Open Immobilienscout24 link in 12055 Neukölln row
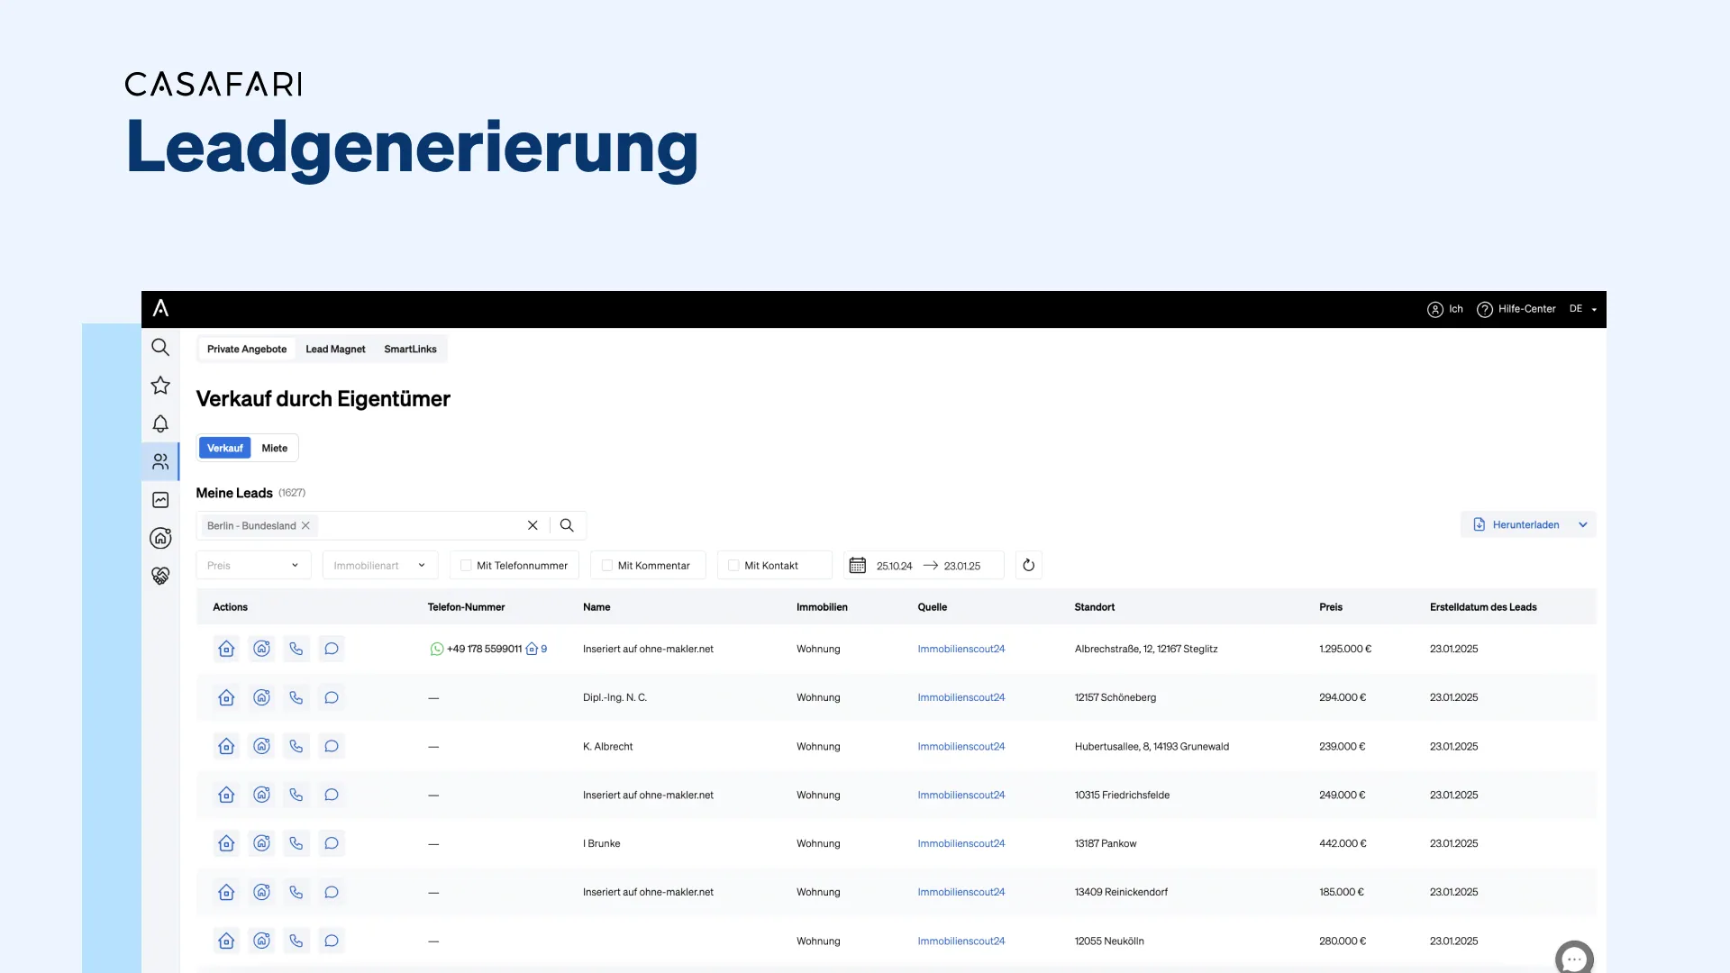The image size is (1730, 973). click(x=961, y=941)
